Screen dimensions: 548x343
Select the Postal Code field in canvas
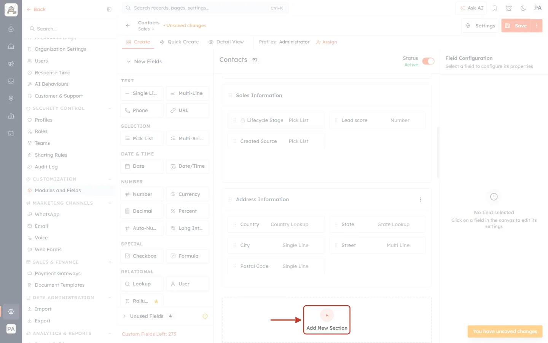pos(277,266)
